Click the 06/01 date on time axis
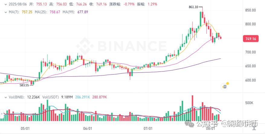 (87, 128)
